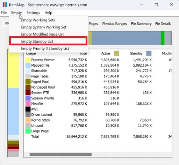Image resolution: width=179 pixels, height=165 pixels.
Task: Choose Empty Modified Page List
Action: [42, 34]
